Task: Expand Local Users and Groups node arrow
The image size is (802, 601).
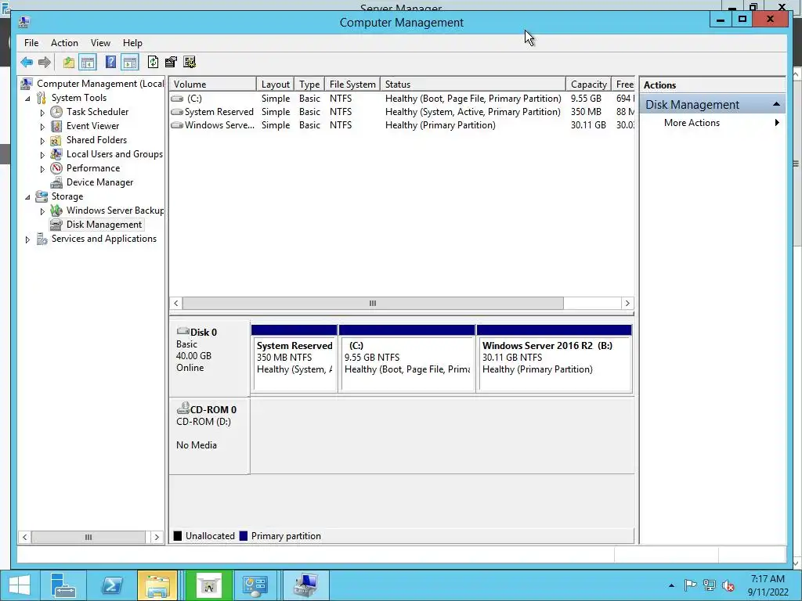Action: click(42, 154)
